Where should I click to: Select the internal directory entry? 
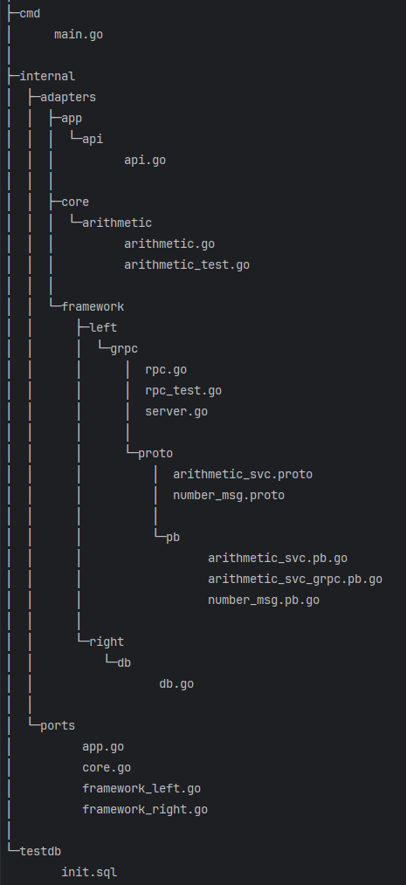[47, 76]
